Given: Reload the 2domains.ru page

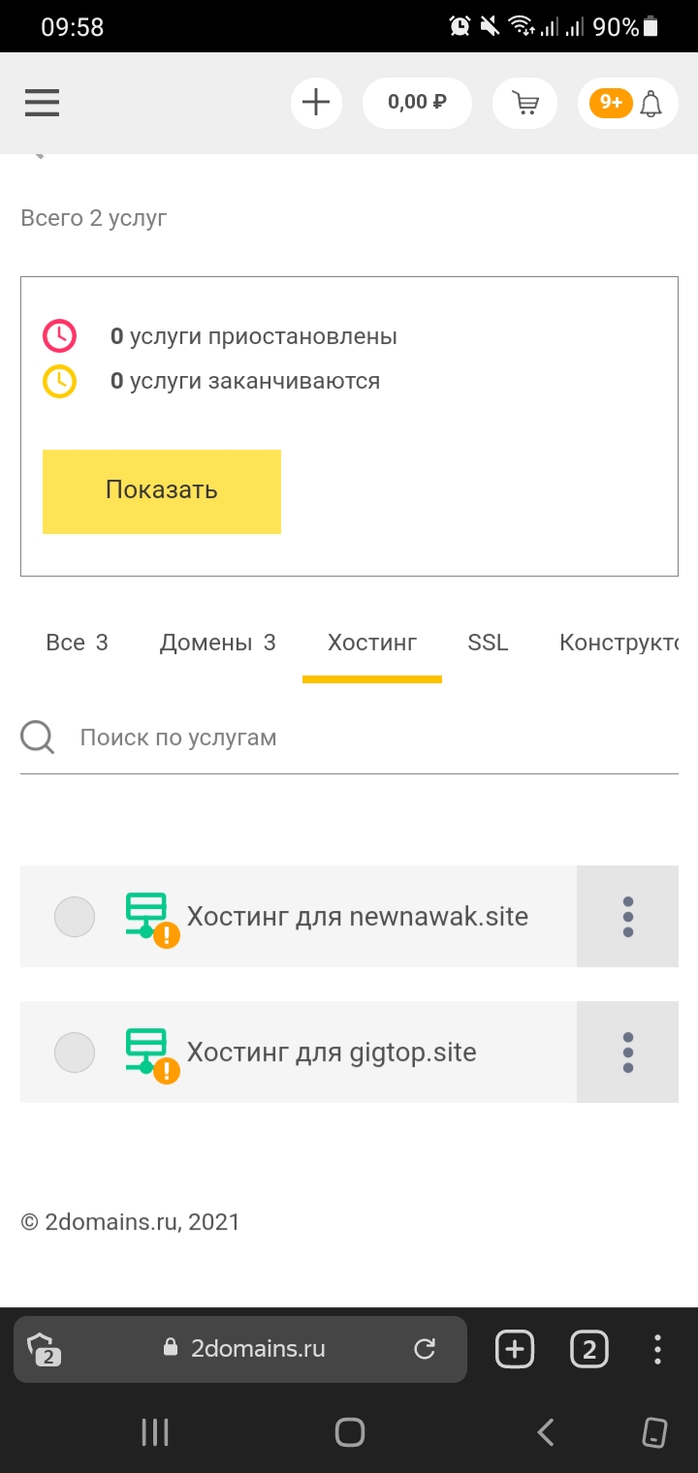Looking at the screenshot, I should pyautogui.click(x=425, y=1348).
